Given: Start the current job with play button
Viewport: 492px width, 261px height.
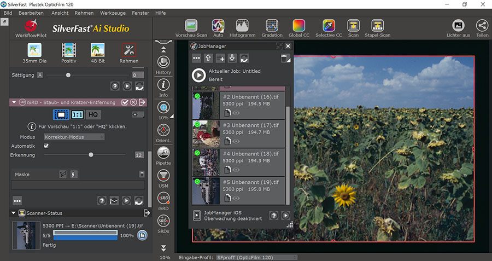Looking at the screenshot, I should (199, 75).
